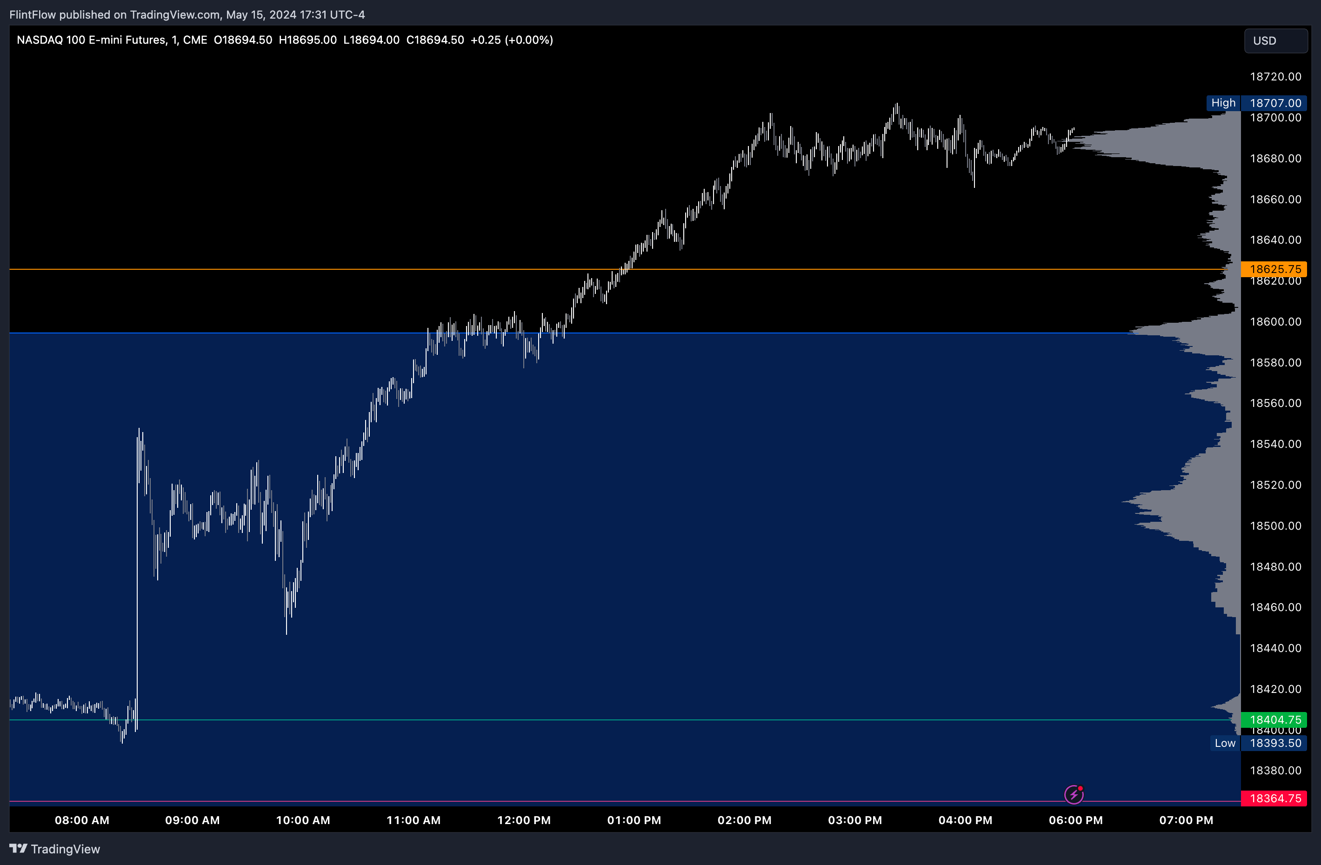The width and height of the screenshot is (1321, 865).
Task: Click the 04:00 PM time axis label
Action: pyautogui.click(x=965, y=820)
